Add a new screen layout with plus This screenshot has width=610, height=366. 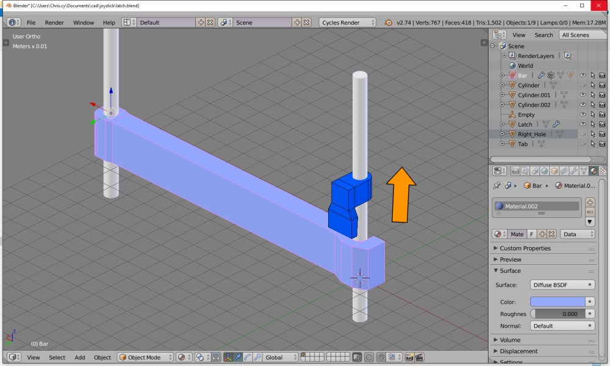pyautogui.click(x=201, y=23)
